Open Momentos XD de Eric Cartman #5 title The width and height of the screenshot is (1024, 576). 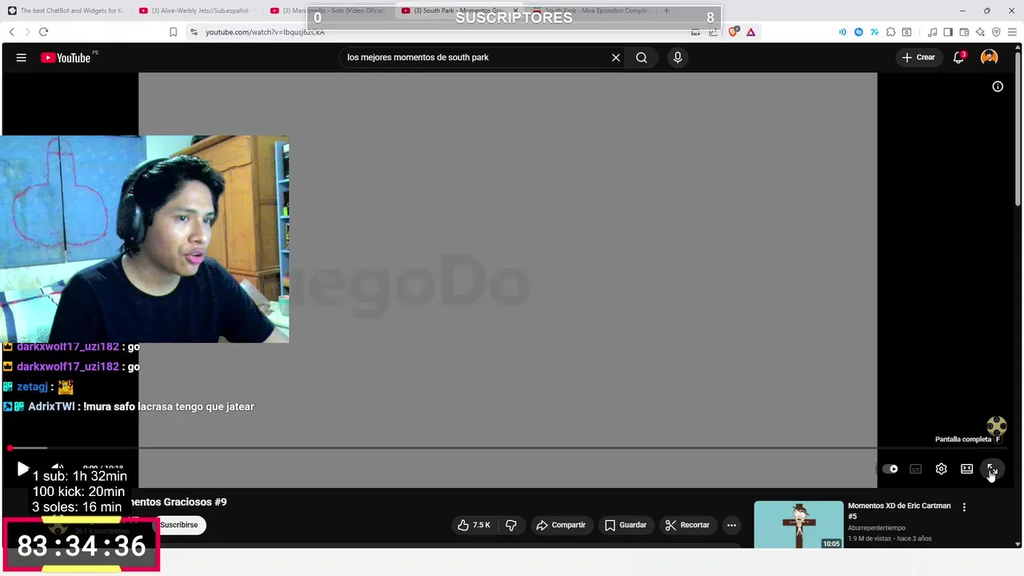[x=899, y=510]
